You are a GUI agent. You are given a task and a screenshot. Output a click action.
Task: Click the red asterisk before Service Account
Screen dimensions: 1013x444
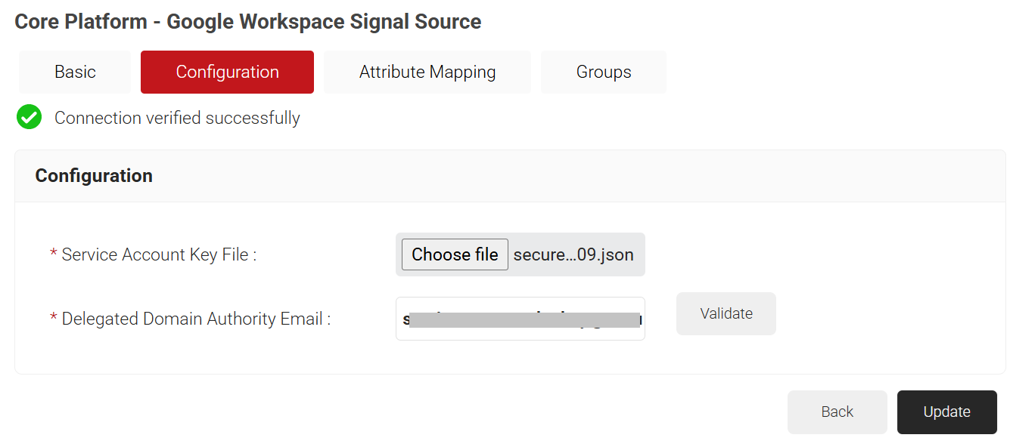pos(54,255)
